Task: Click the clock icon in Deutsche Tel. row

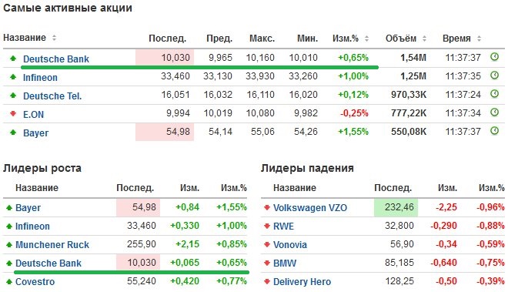Action: pyautogui.click(x=494, y=94)
